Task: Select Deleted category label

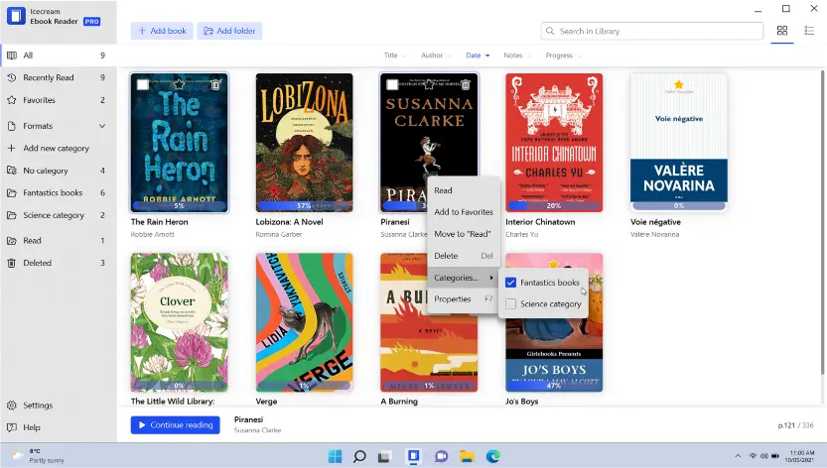Action: (38, 263)
